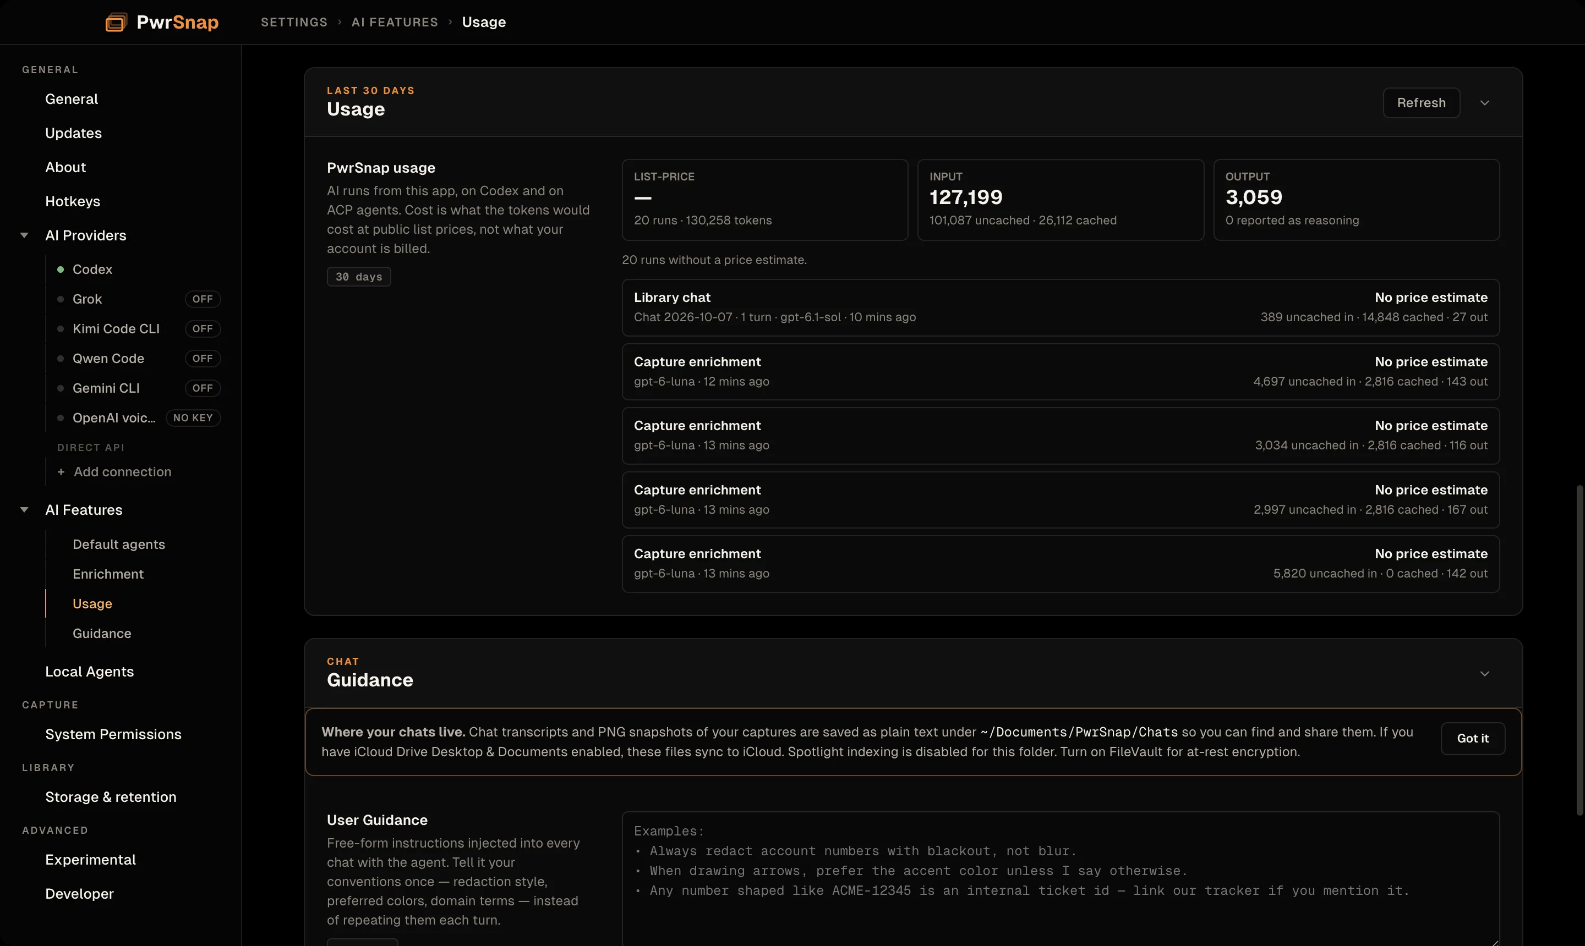
Task: Open the General settings page
Action: (x=72, y=100)
